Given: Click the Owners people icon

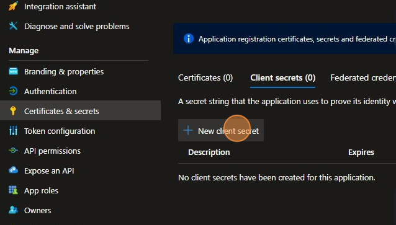Looking at the screenshot, I should point(13,210).
